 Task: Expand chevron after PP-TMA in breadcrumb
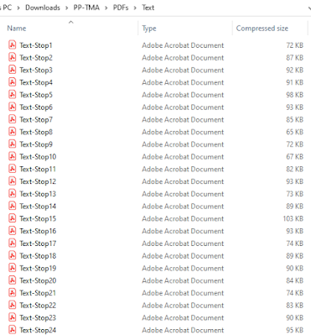106,8
